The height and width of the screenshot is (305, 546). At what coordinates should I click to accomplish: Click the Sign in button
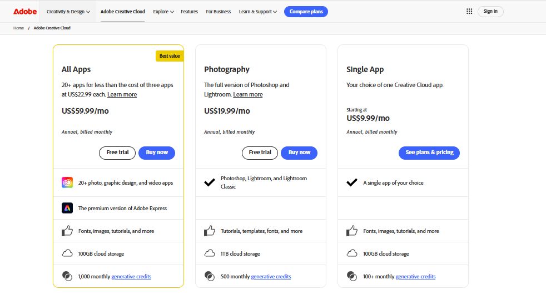[490, 12]
